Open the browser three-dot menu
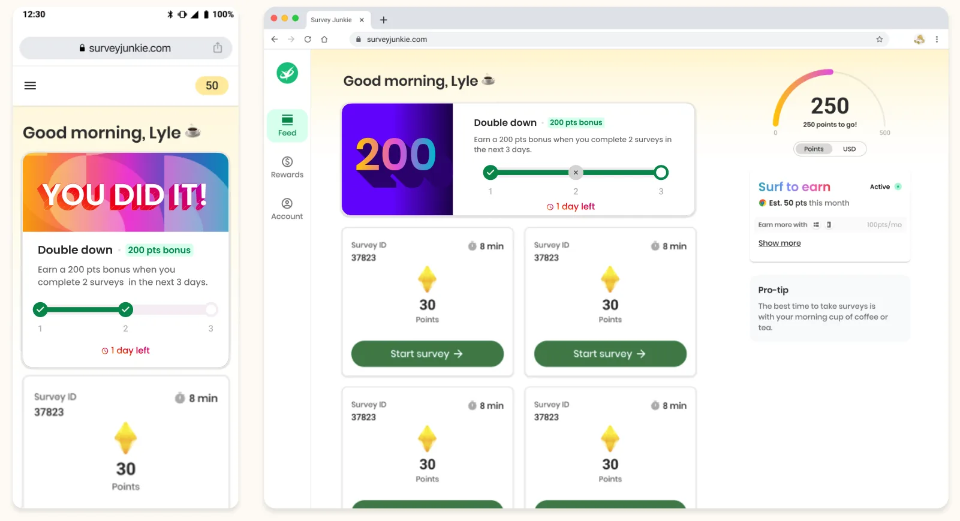The image size is (960, 521). point(937,40)
